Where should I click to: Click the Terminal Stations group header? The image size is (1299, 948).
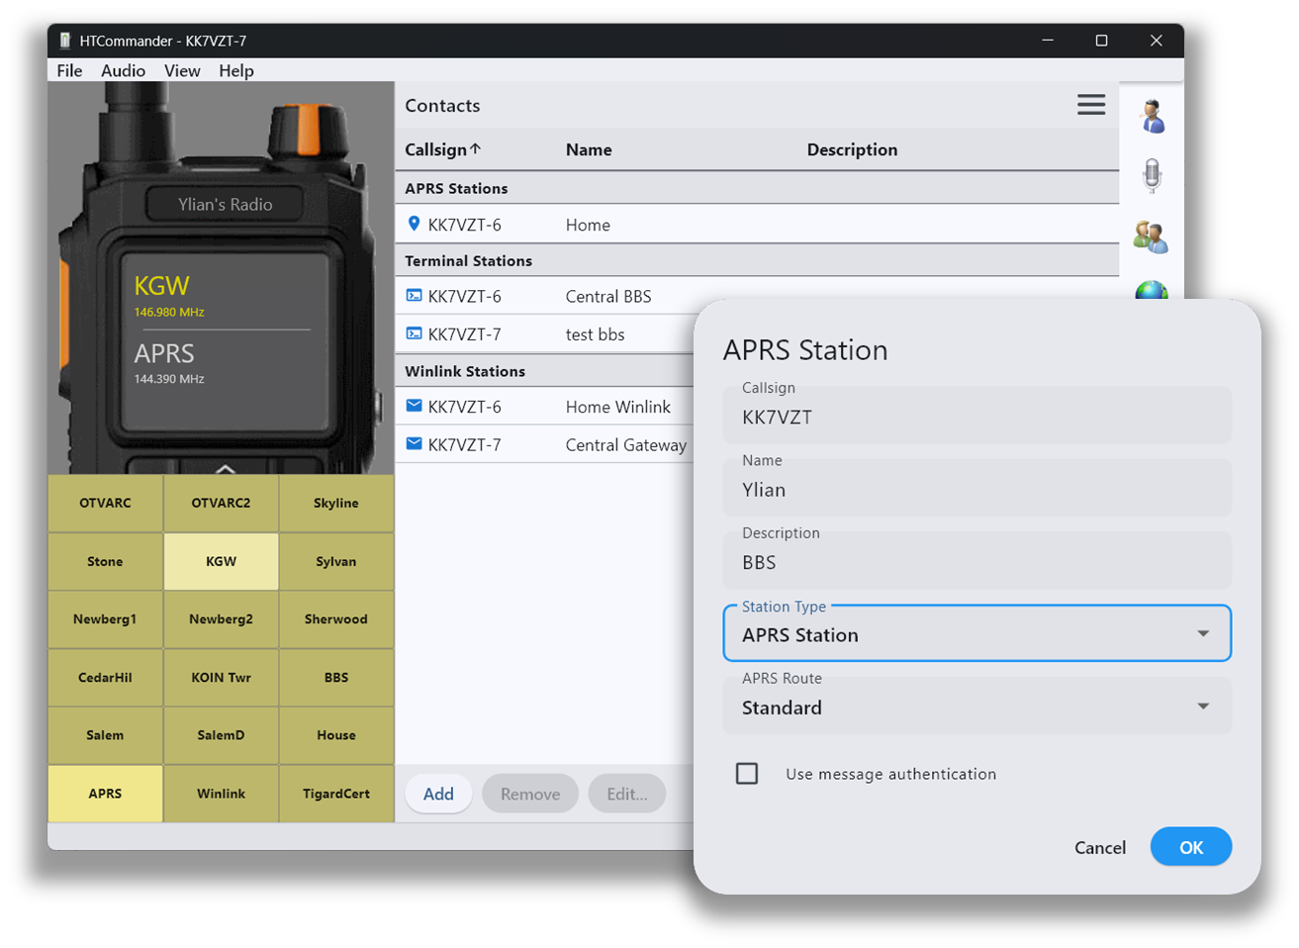tap(757, 260)
